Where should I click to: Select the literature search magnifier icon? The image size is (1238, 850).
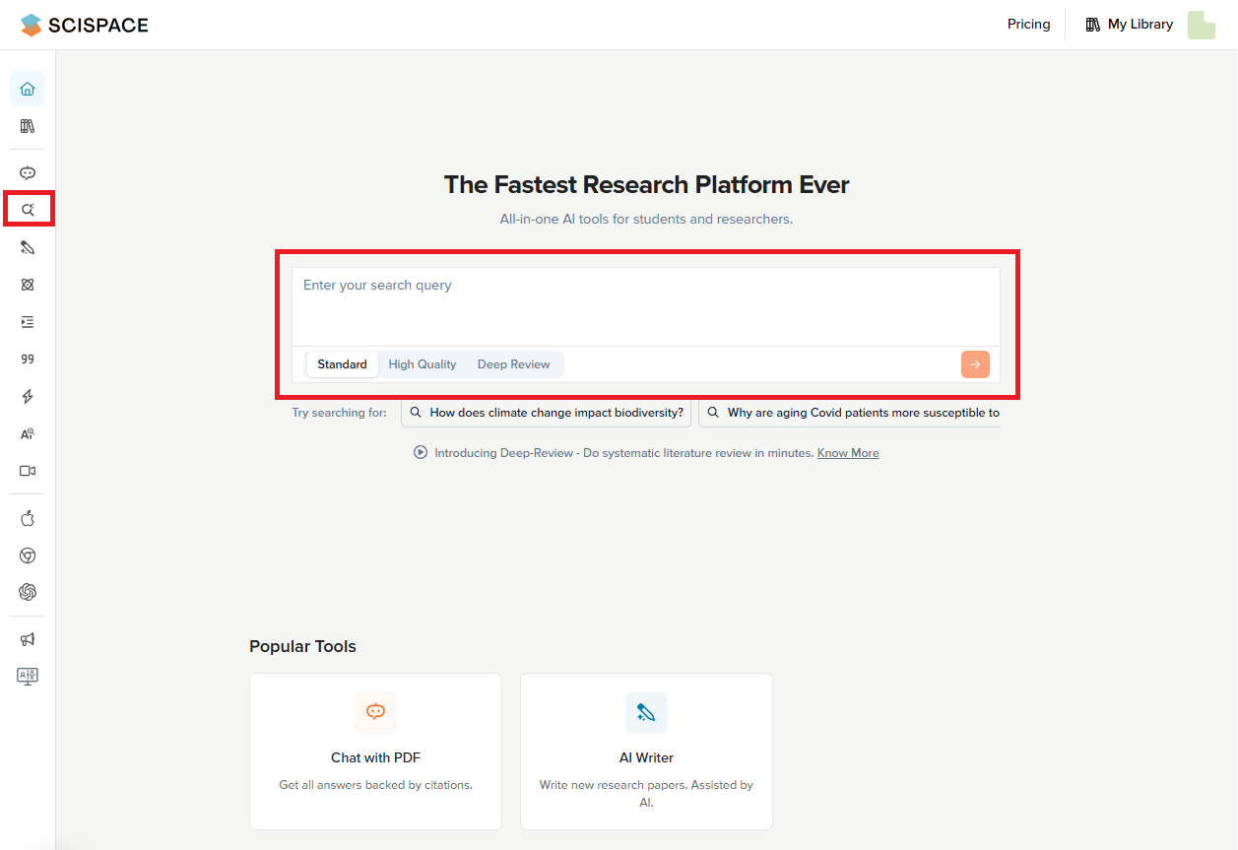click(x=28, y=210)
